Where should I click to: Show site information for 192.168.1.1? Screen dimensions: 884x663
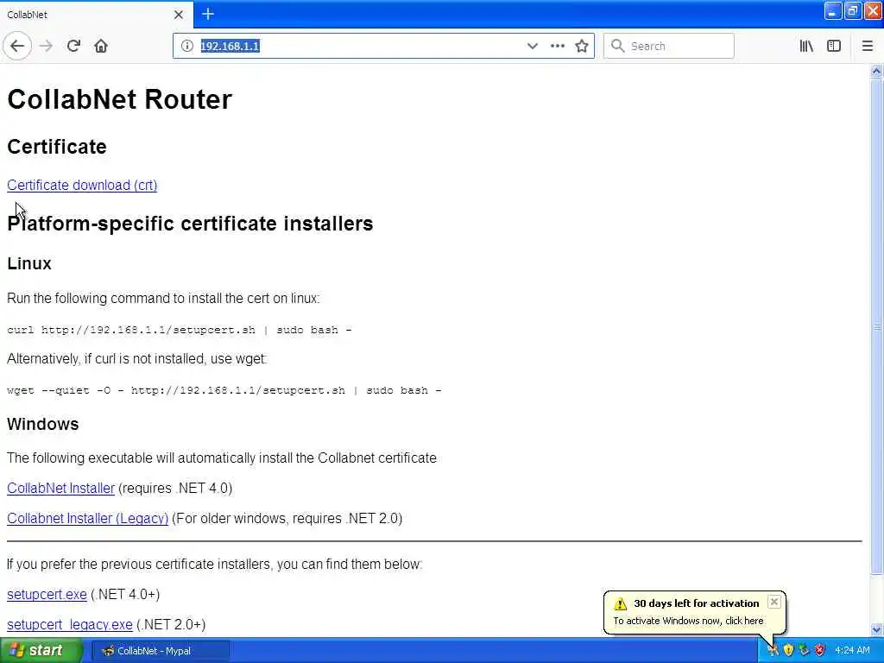tap(187, 46)
